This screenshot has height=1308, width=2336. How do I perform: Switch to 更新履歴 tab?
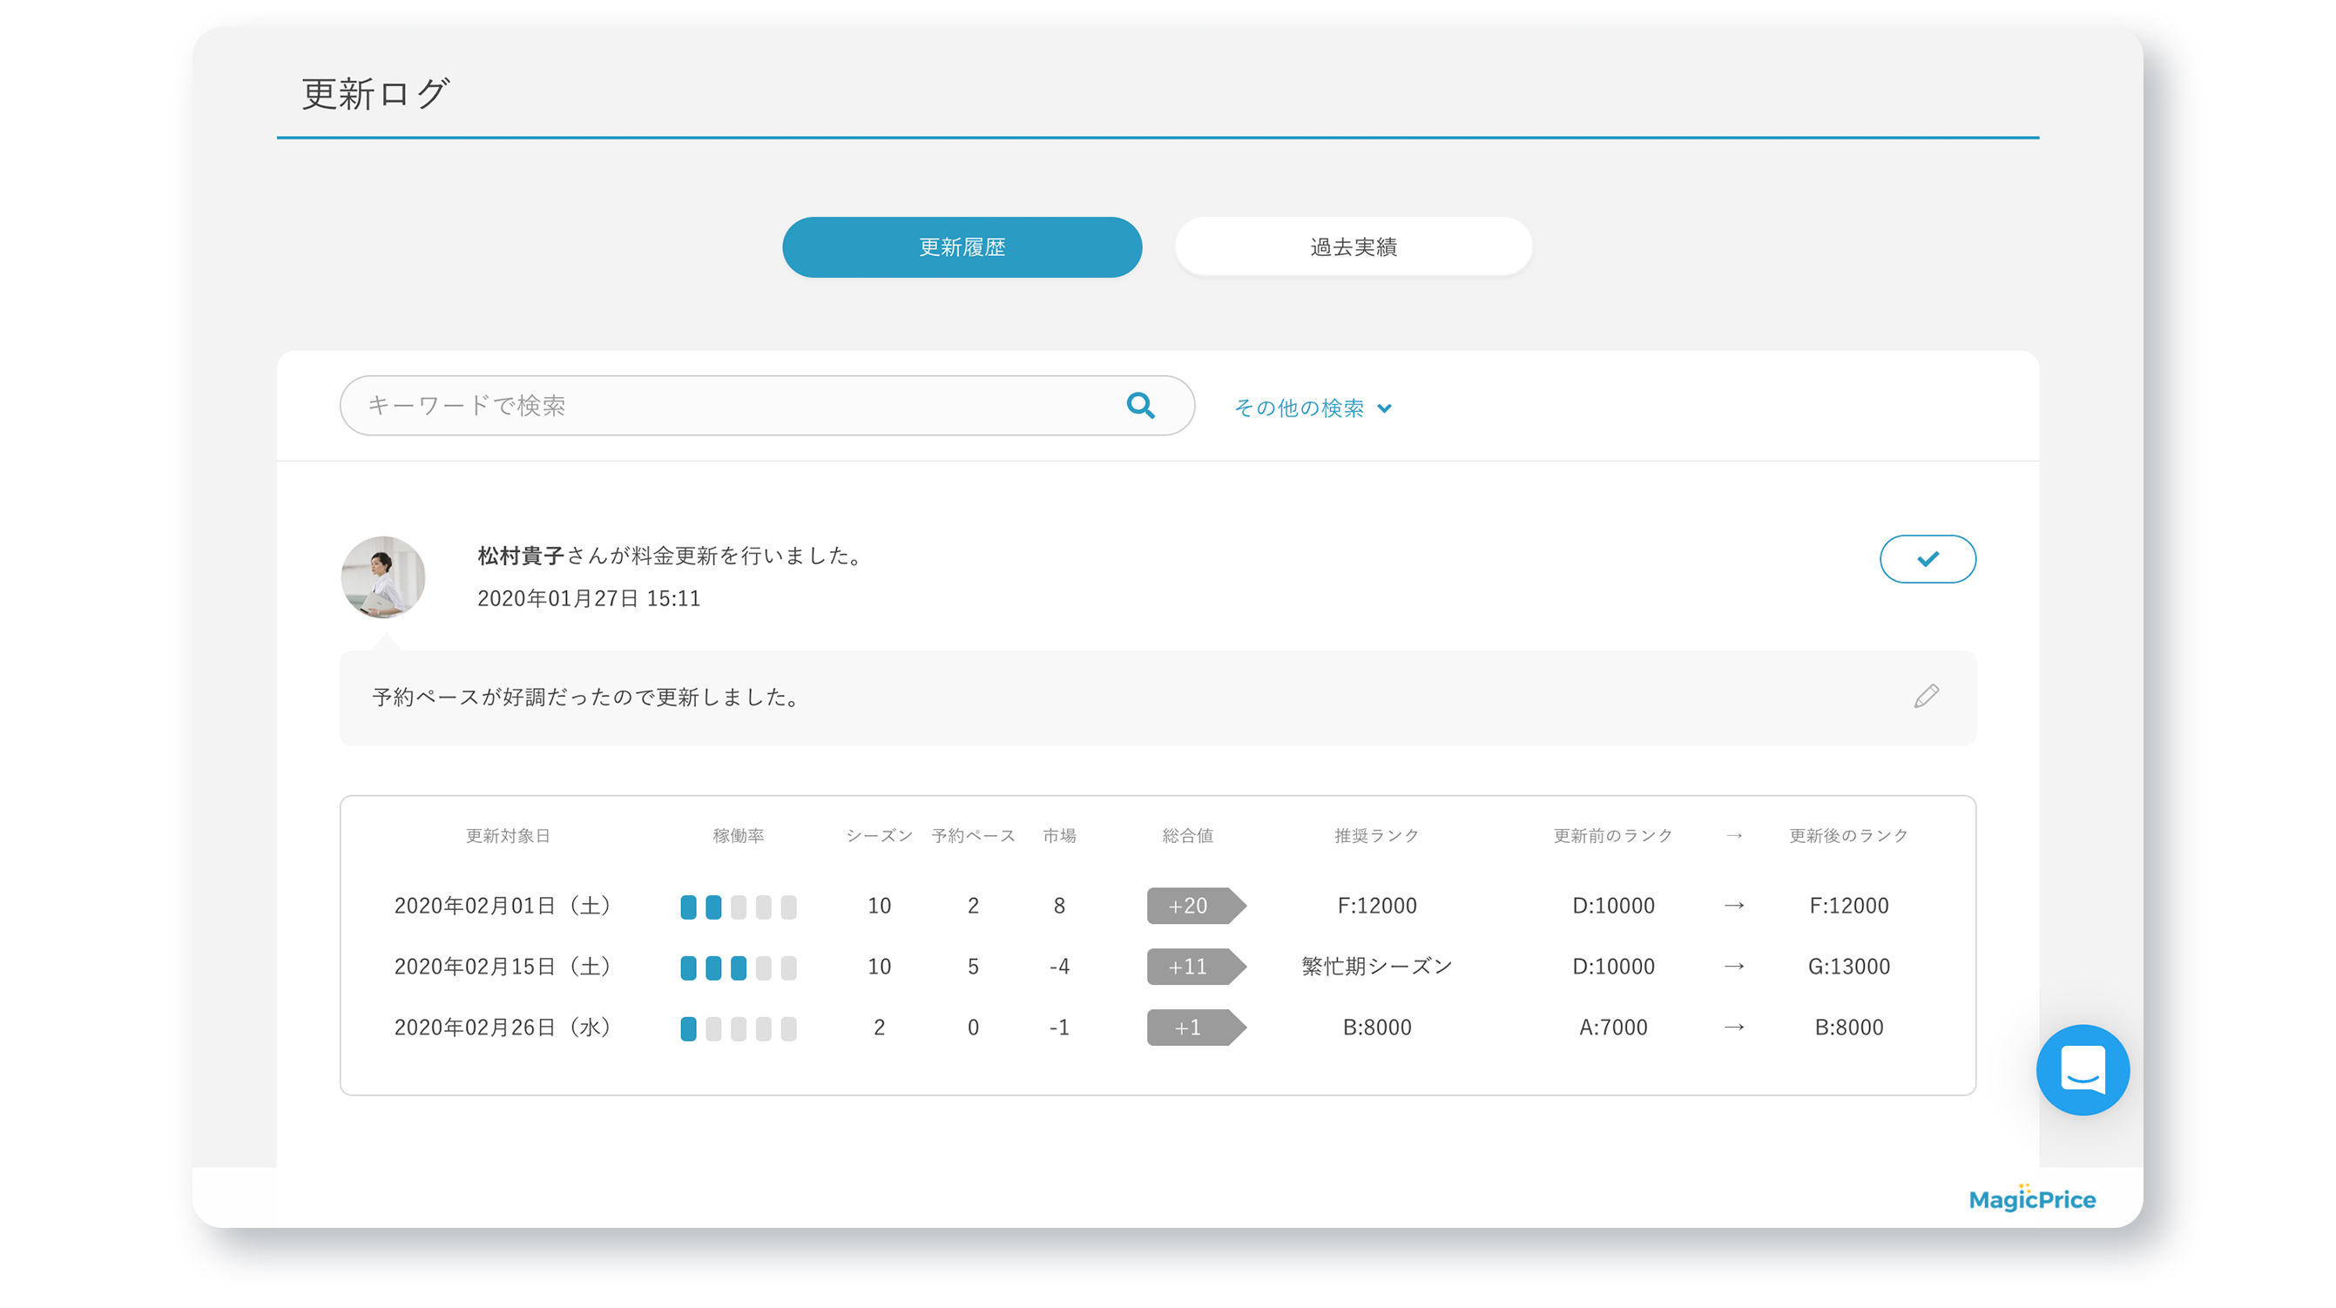pos(962,246)
